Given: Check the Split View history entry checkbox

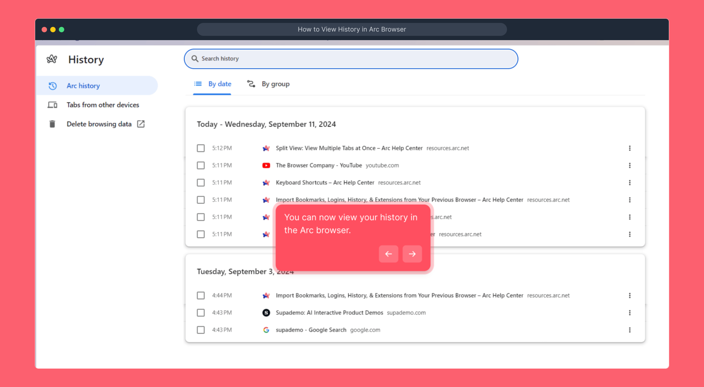Looking at the screenshot, I should (201, 148).
